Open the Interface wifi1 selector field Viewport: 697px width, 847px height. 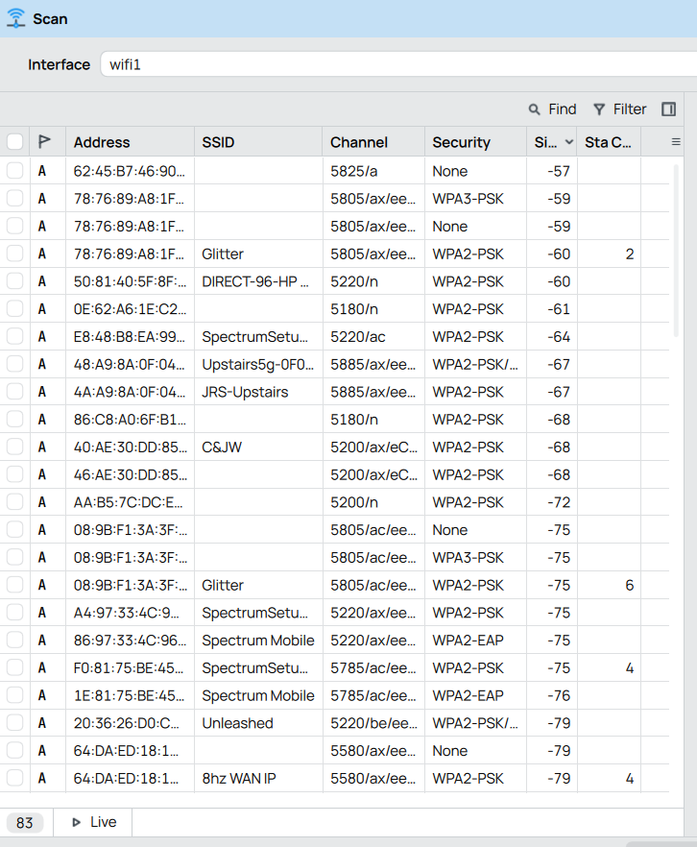coord(398,65)
